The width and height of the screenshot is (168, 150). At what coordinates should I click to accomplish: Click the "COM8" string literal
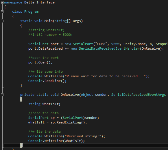click(101, 44)
